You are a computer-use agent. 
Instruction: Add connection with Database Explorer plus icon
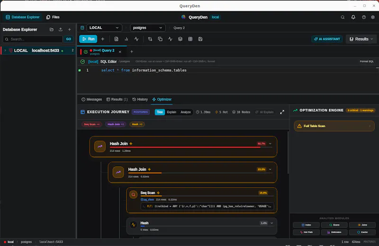(69, 29)
